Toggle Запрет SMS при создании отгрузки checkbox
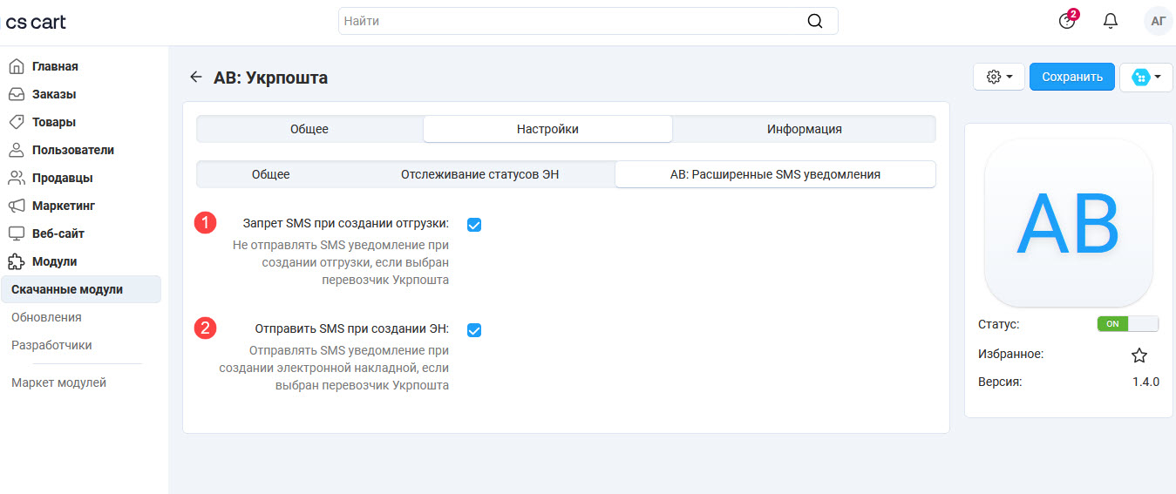 coord(474,225)
